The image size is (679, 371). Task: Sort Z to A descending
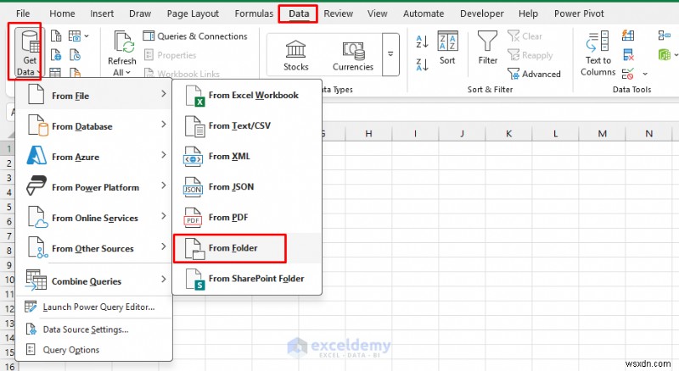[422, 65]
